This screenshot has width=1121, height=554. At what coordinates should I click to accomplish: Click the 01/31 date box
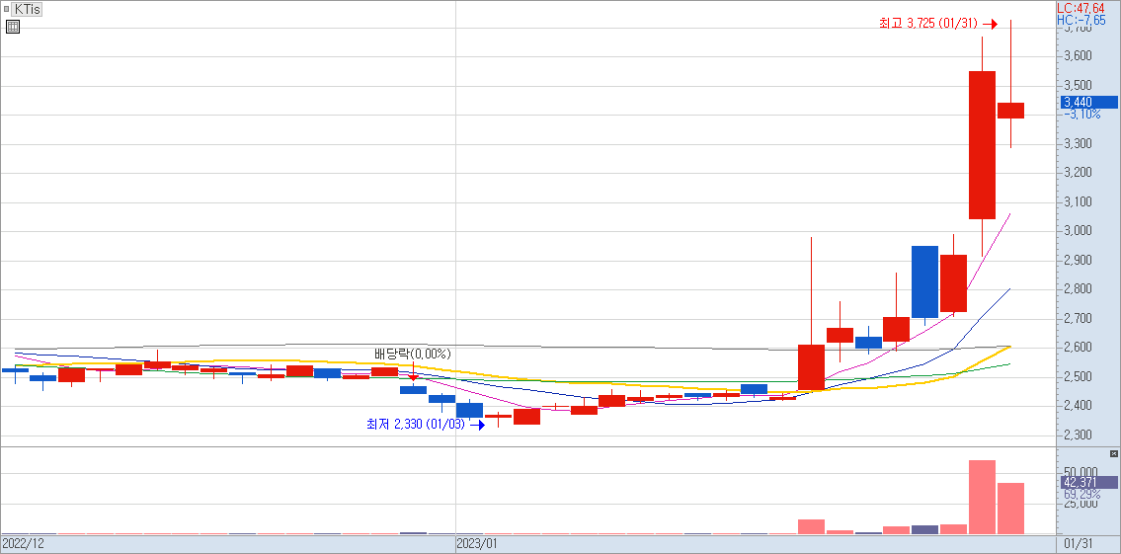click(x=1077, y=543)
